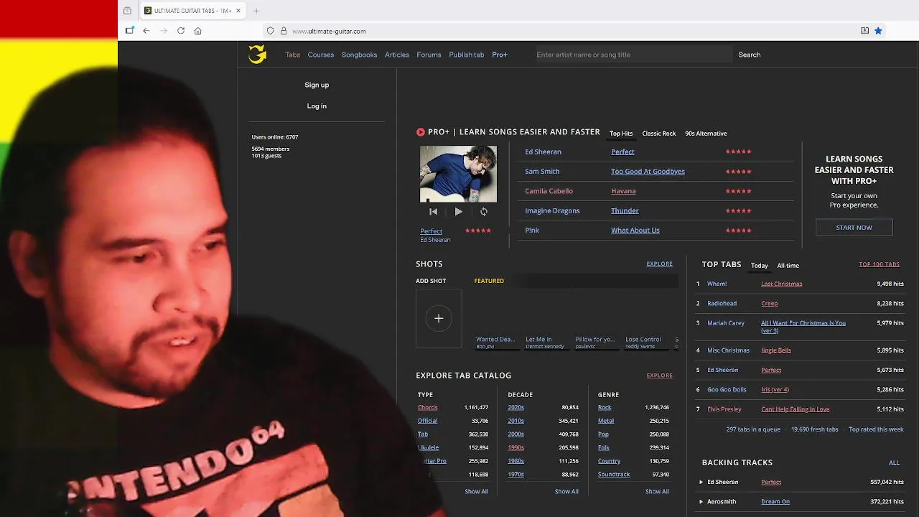Open the Top 100 Tabs link
919x517 pixels.
coord(880,264)
